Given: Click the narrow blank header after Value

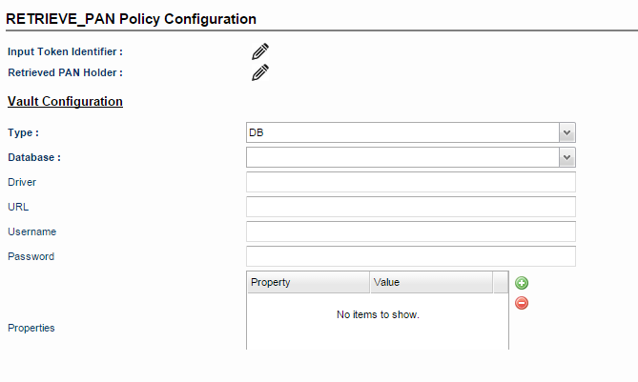Looking at the screenshot, I should coord(501,282).
